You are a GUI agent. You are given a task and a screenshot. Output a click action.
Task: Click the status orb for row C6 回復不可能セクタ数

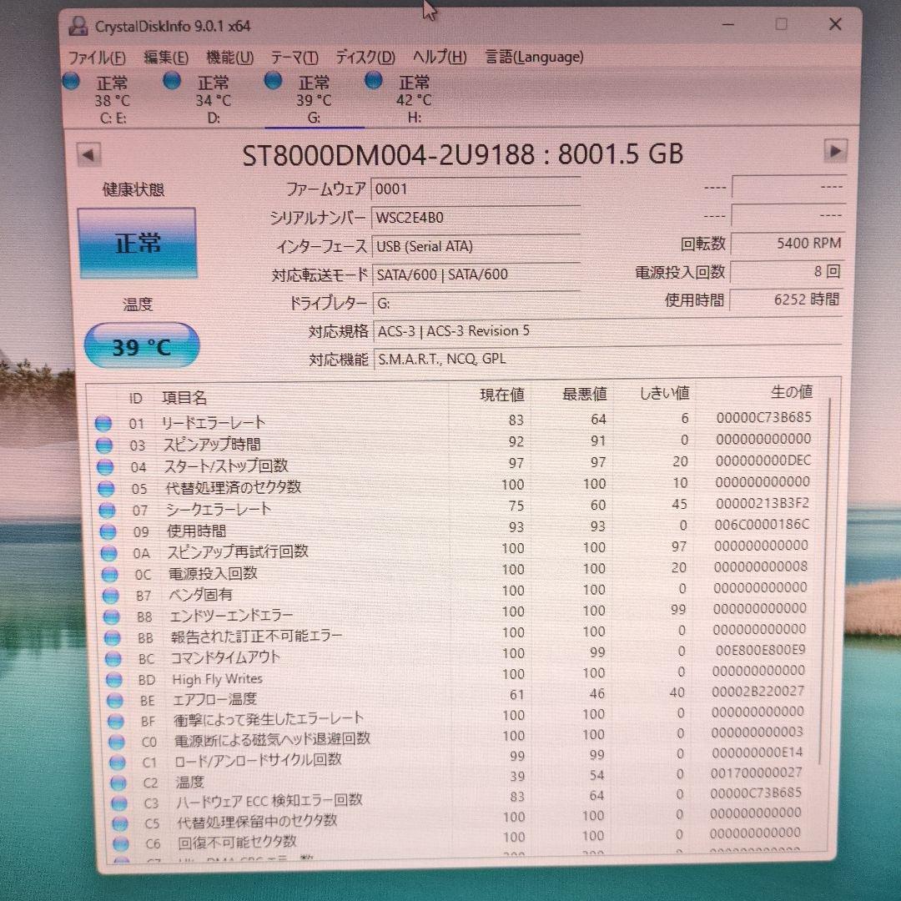click(x=121, y=844)
